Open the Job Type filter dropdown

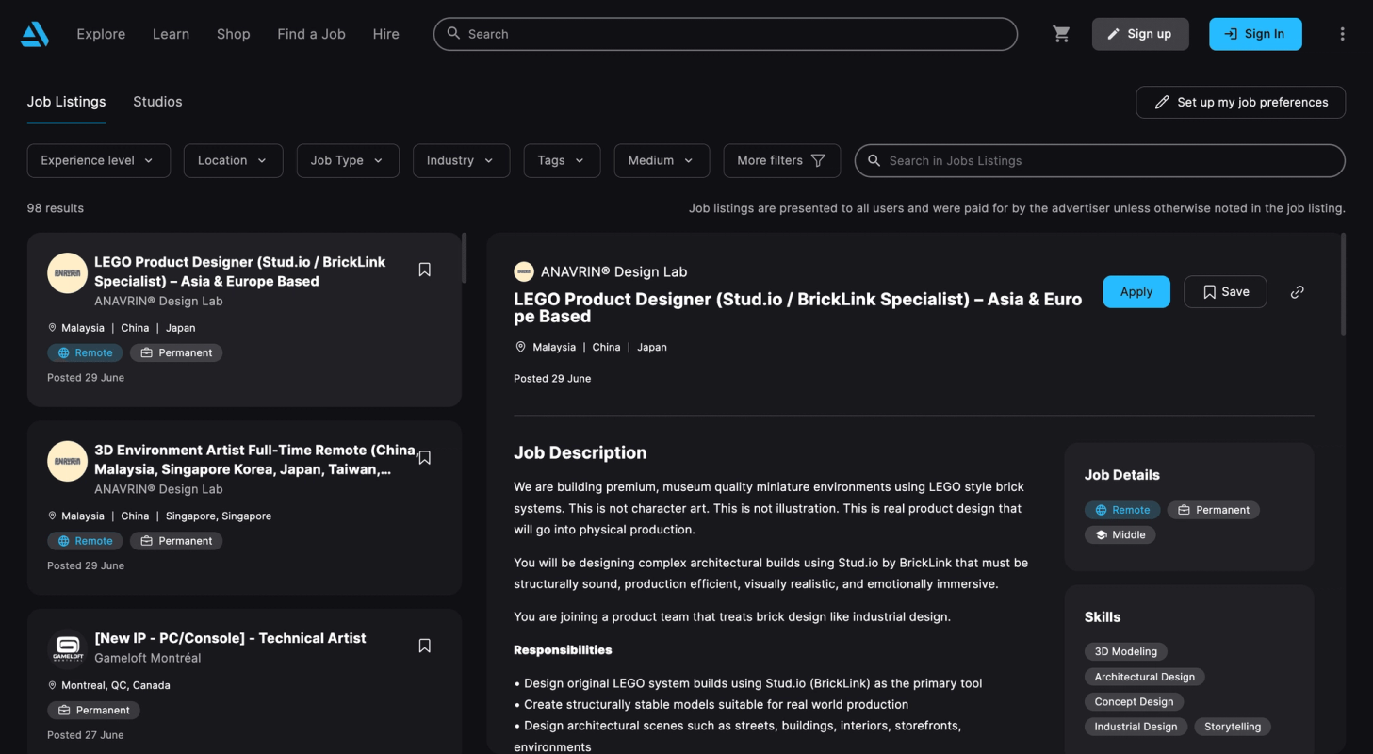pyautogui.click(x=348, y=160)
